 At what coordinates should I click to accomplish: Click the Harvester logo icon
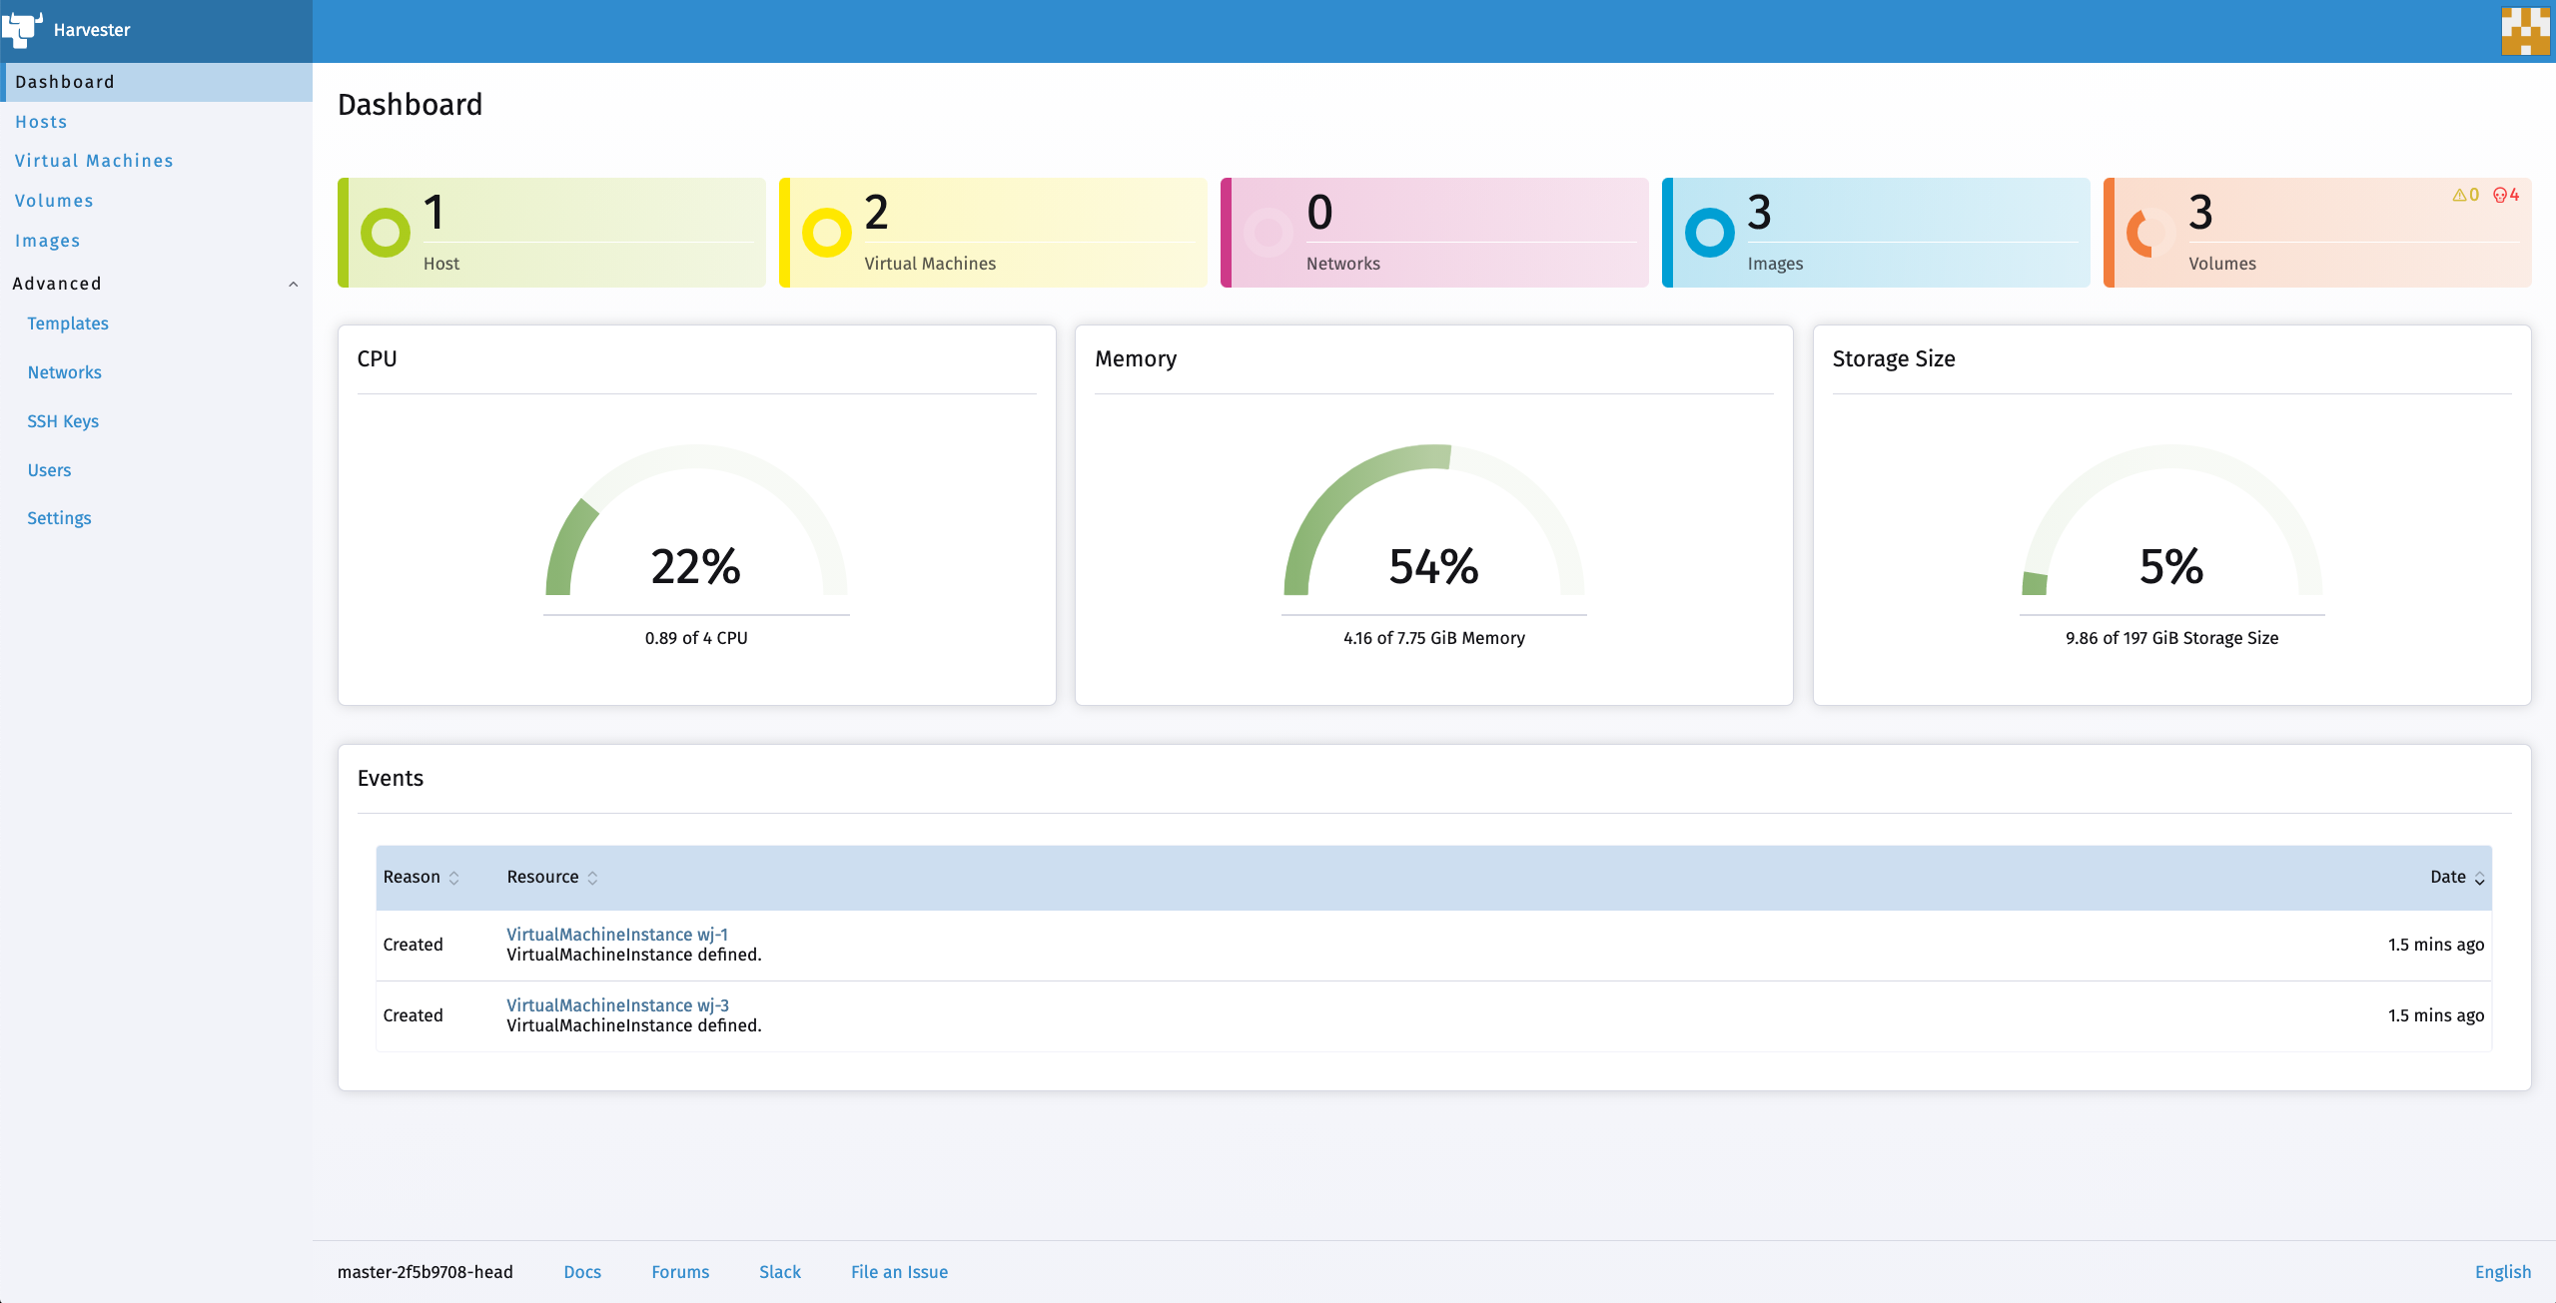click(22, 29)
